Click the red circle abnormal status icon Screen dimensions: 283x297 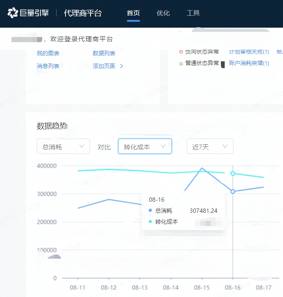point(181,52)
